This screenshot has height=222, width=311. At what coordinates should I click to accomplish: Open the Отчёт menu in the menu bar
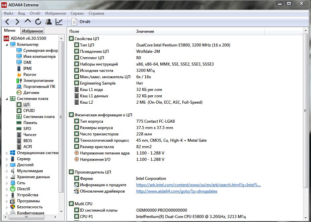coord(35,13)
